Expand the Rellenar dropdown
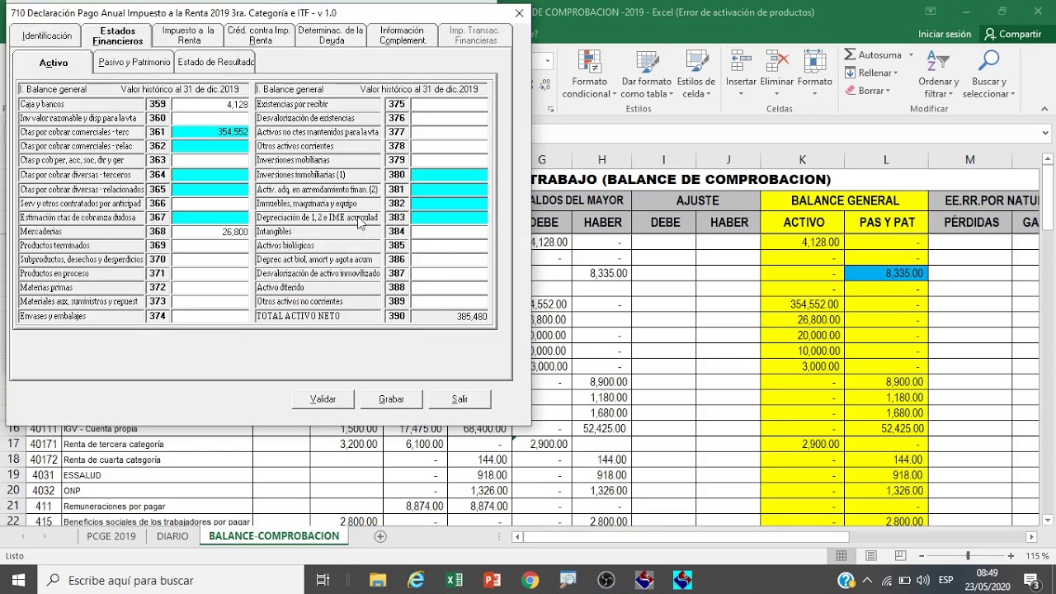Viewport: 1056px width, 594px height. (x=897, y=73)
